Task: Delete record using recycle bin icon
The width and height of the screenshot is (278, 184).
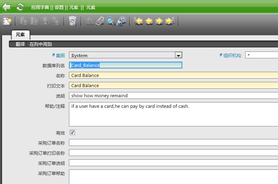Action: (x=72, y=21)
